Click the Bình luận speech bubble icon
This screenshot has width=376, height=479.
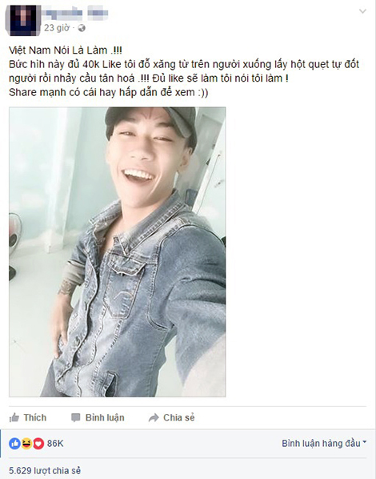click(x=75, y=417)
